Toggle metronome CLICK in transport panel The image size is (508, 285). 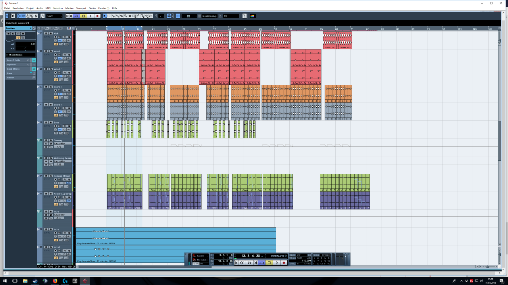click(292, 255)
